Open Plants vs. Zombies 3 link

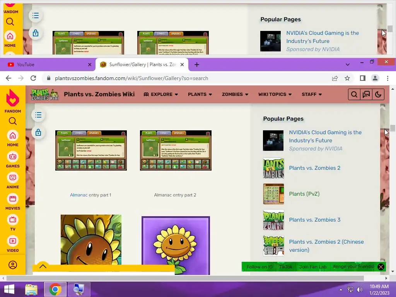coord(315,220)
